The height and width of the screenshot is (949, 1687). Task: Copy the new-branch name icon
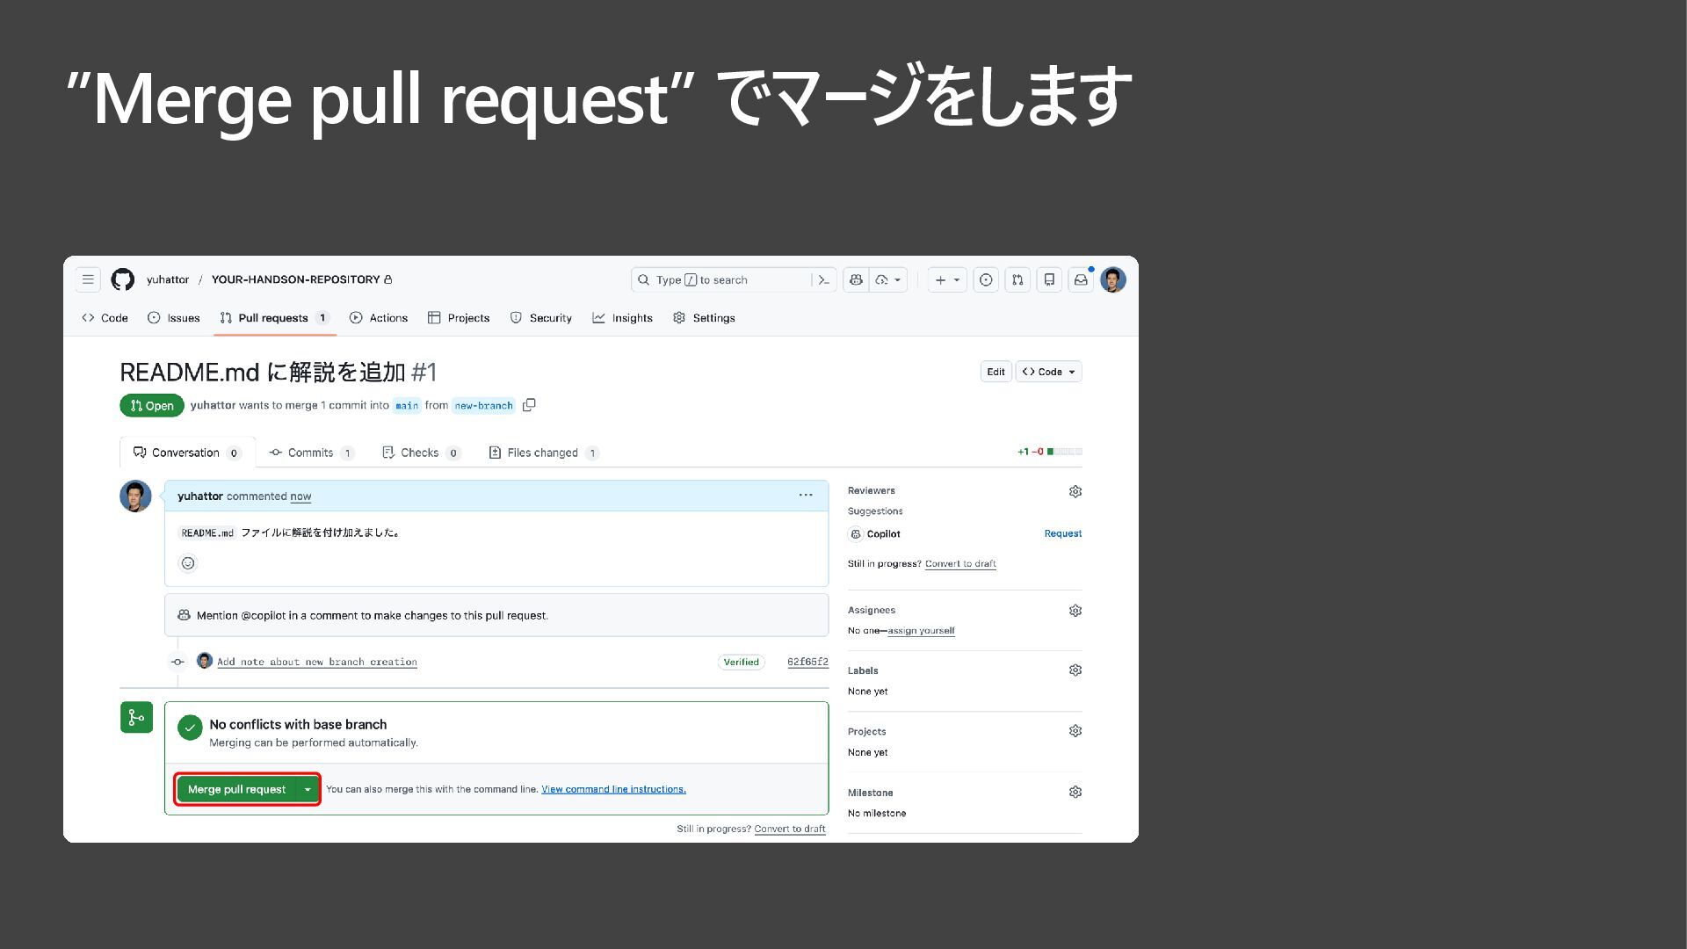tap(529, 405)
